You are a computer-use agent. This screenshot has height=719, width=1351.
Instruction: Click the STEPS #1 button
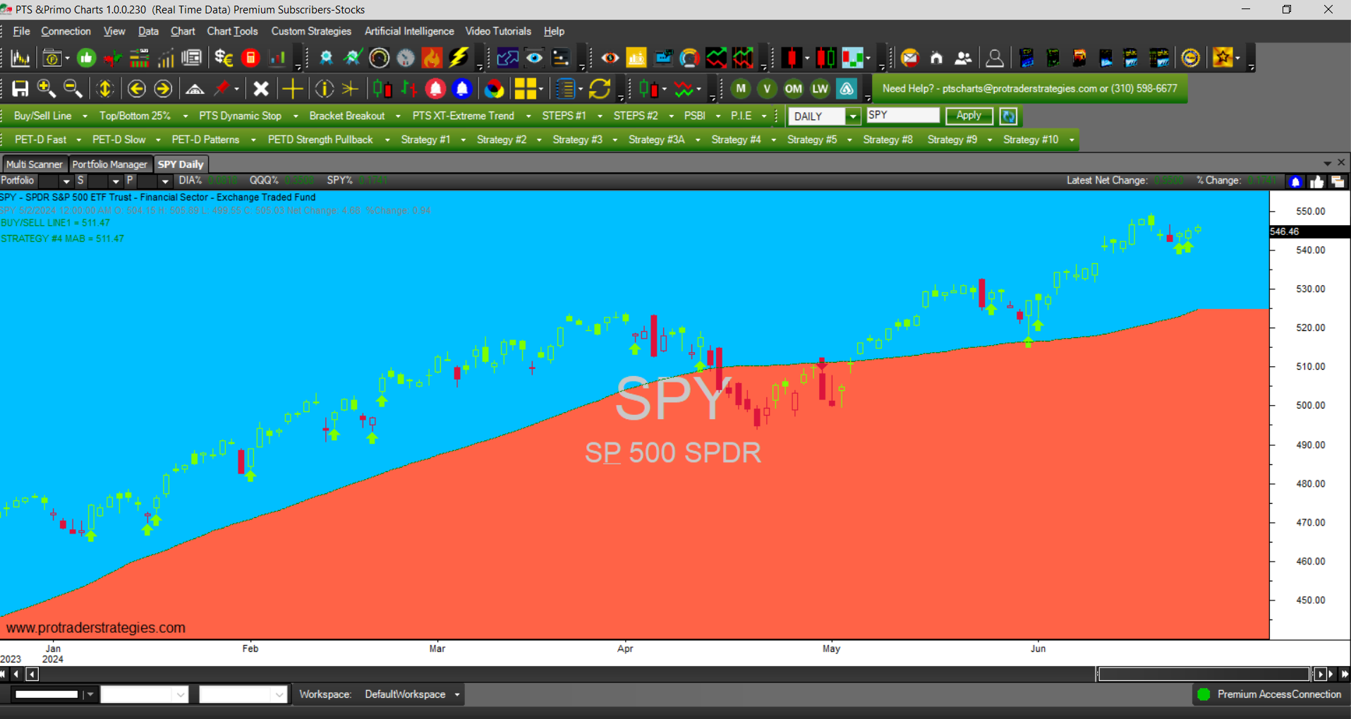564,116
